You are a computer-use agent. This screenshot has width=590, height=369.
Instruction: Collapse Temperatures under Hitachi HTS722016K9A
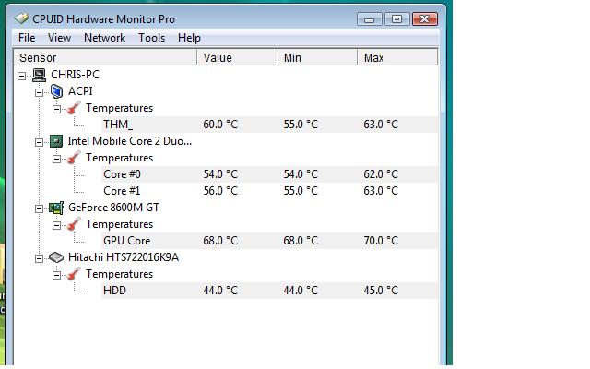[56, 275]
